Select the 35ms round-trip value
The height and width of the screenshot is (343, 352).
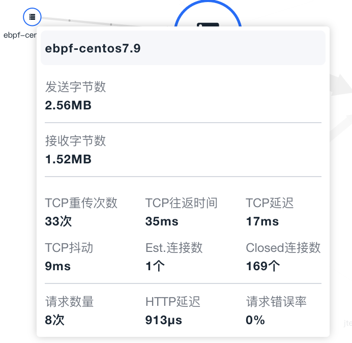(162, 221)
